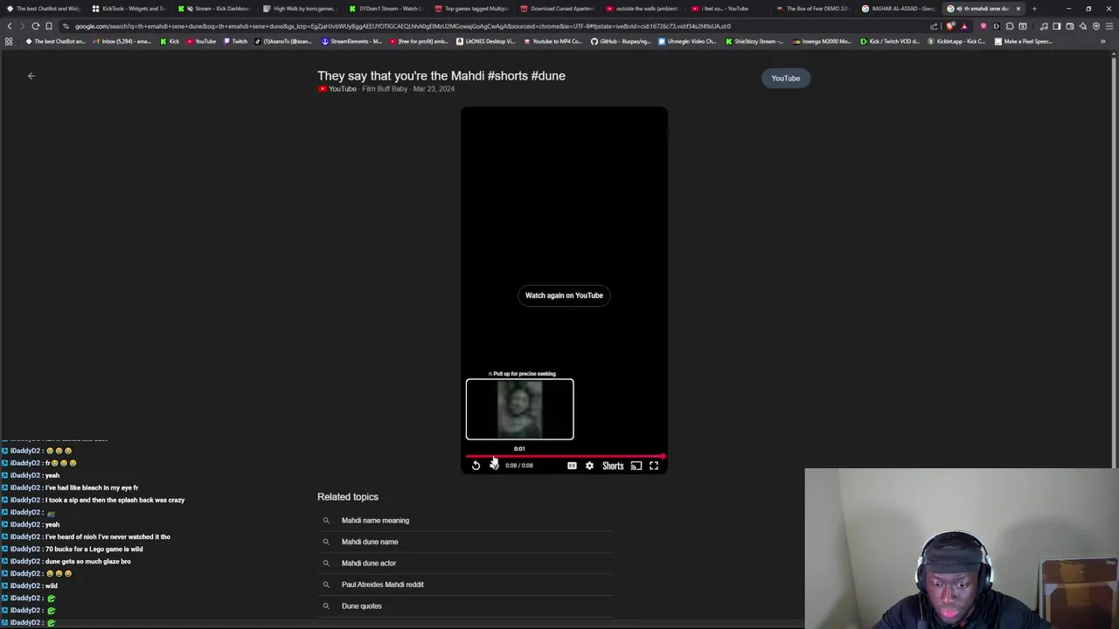Open the Brave Shields lion icon
This screenshot has height=629, width=1119.
tap(950, 26)
